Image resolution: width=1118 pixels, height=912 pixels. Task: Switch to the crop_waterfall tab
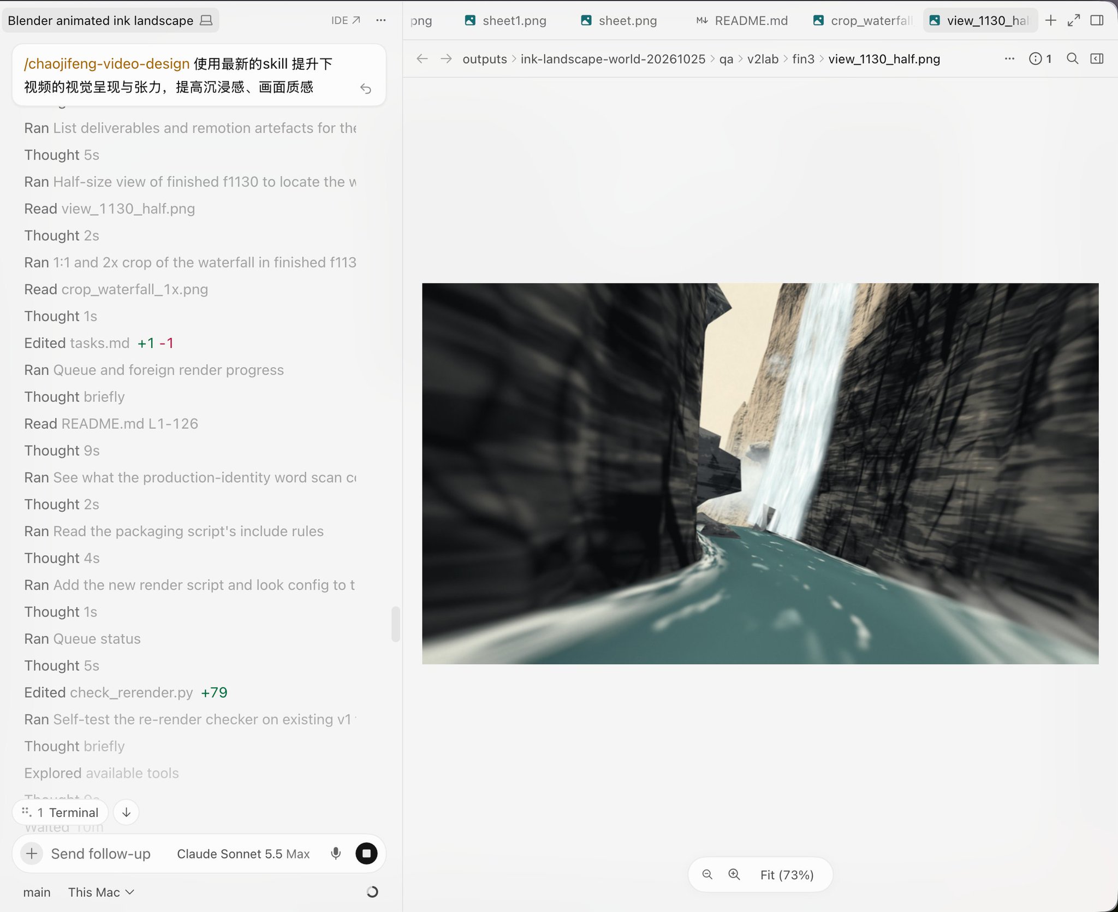(x=863, y=20)
